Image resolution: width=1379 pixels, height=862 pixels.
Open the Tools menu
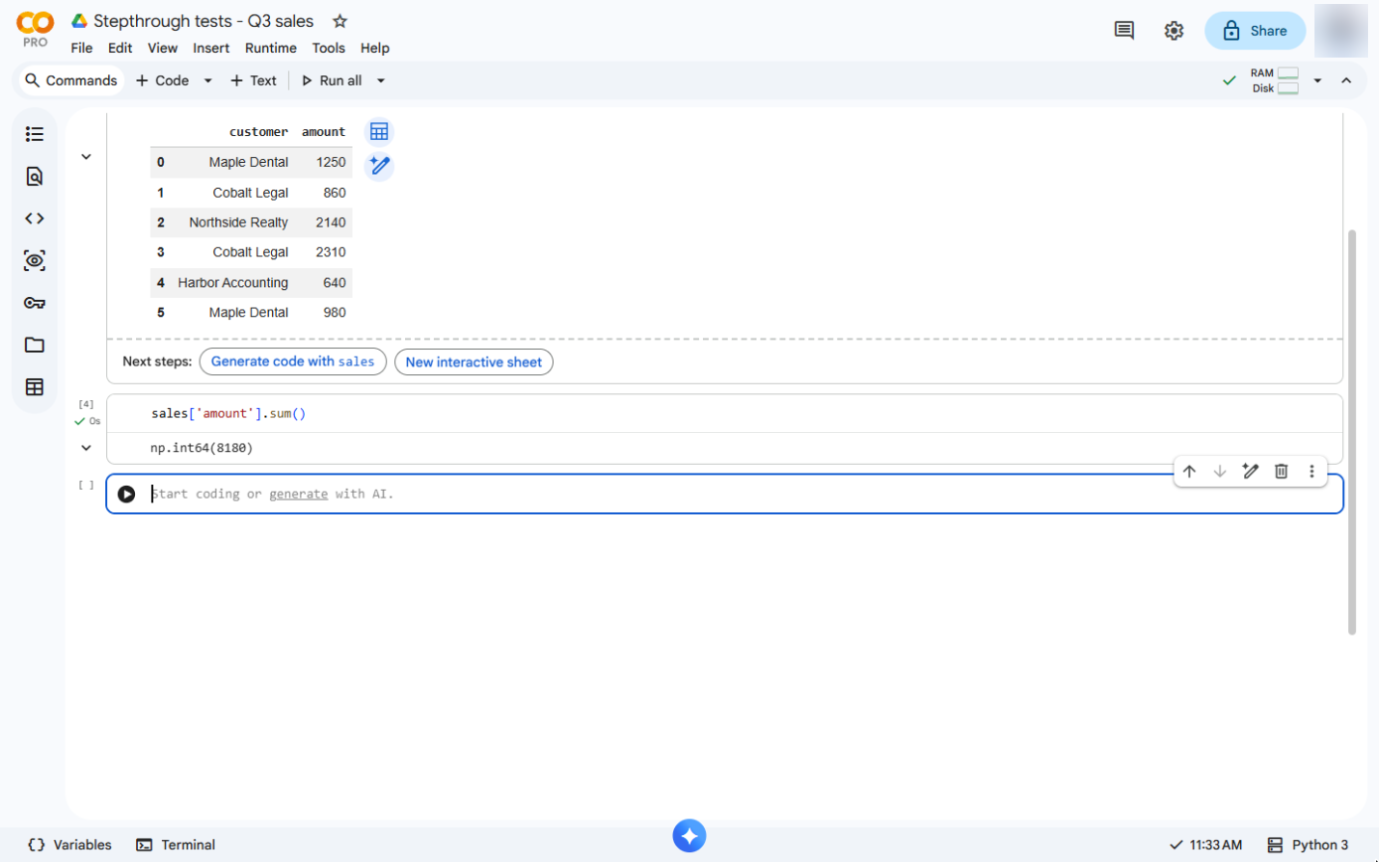pyautogui.click(x=329, y=48)
